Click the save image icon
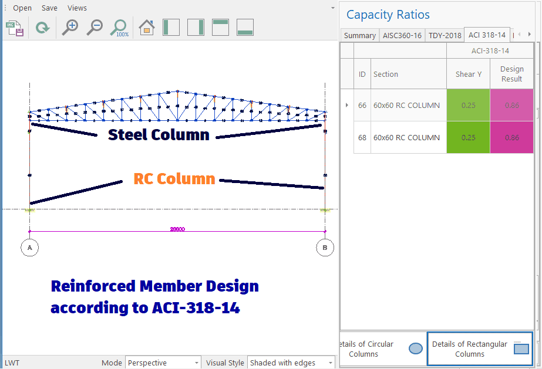This screenshot has height=369, width=542. [15, 28]
